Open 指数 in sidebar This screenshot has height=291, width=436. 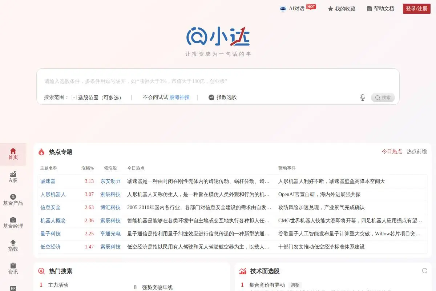[13, 246]
